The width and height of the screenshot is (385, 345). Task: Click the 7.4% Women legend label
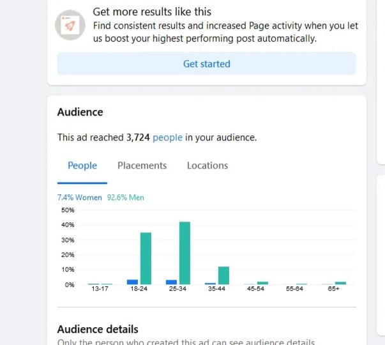coord(80,197)
